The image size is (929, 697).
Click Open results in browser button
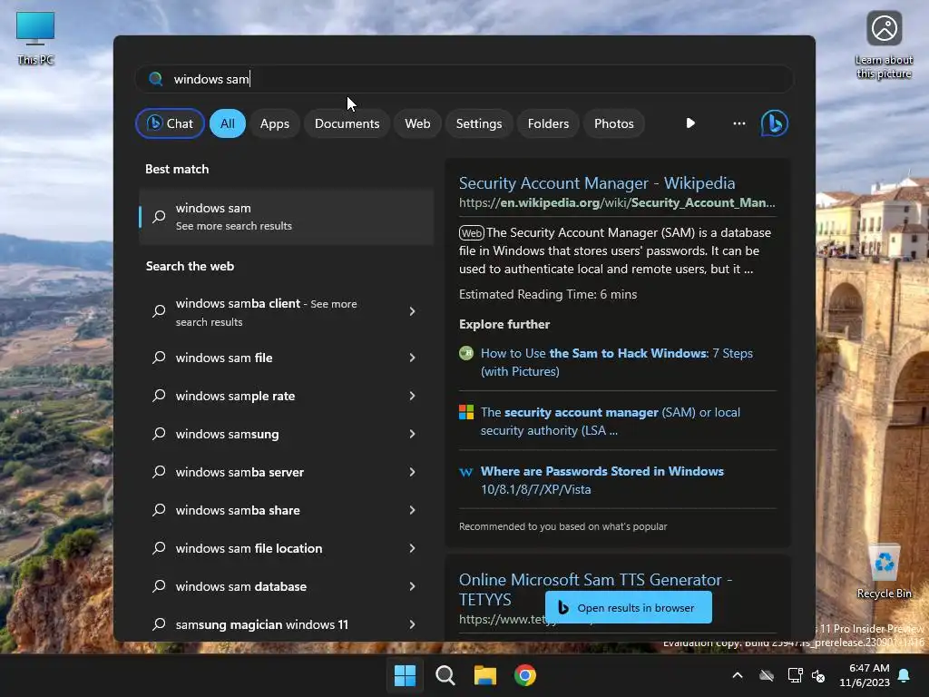coord(629,607)
